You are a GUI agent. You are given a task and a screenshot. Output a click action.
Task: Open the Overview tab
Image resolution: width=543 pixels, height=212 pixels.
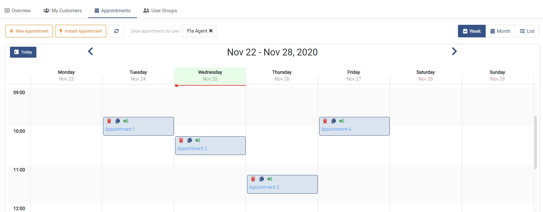tap(18, 11)
